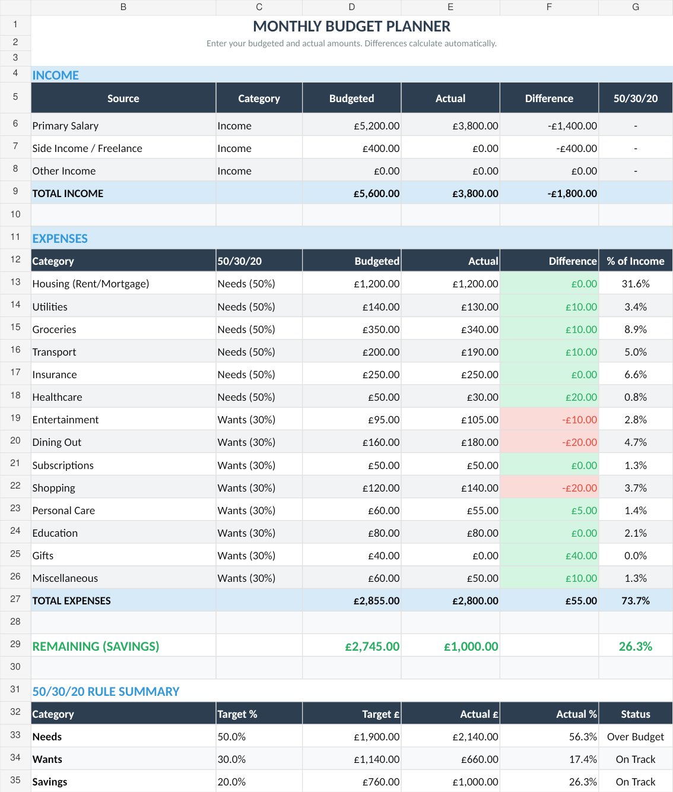This screenshot has height=792, width=673.
Task: Select column D header
Action: click(352, 7)
